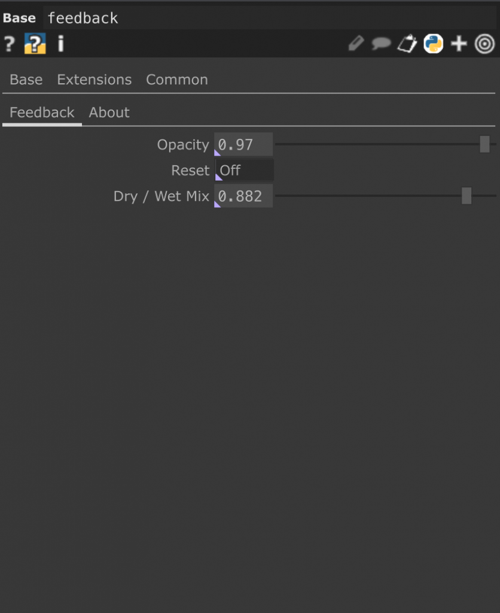The width and height of the screenshot is (500, 613).
Task: Click the plus add parameter icon
Action: tap(459, 43)
